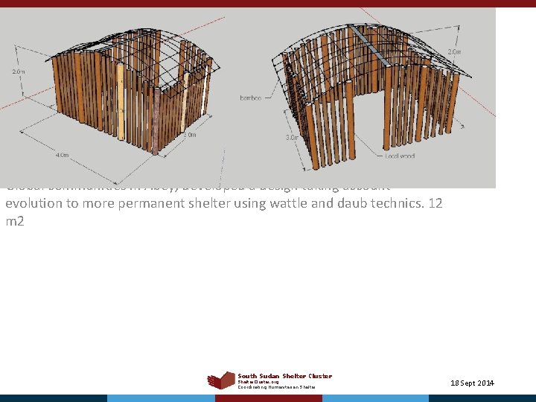The height and width of the screenshot is (402, 536).
Task: Open the ShelterCluster.org footer link
Action: tap(258, 382)
